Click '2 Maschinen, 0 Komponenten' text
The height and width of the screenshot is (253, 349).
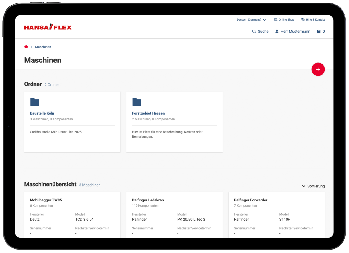153,119
